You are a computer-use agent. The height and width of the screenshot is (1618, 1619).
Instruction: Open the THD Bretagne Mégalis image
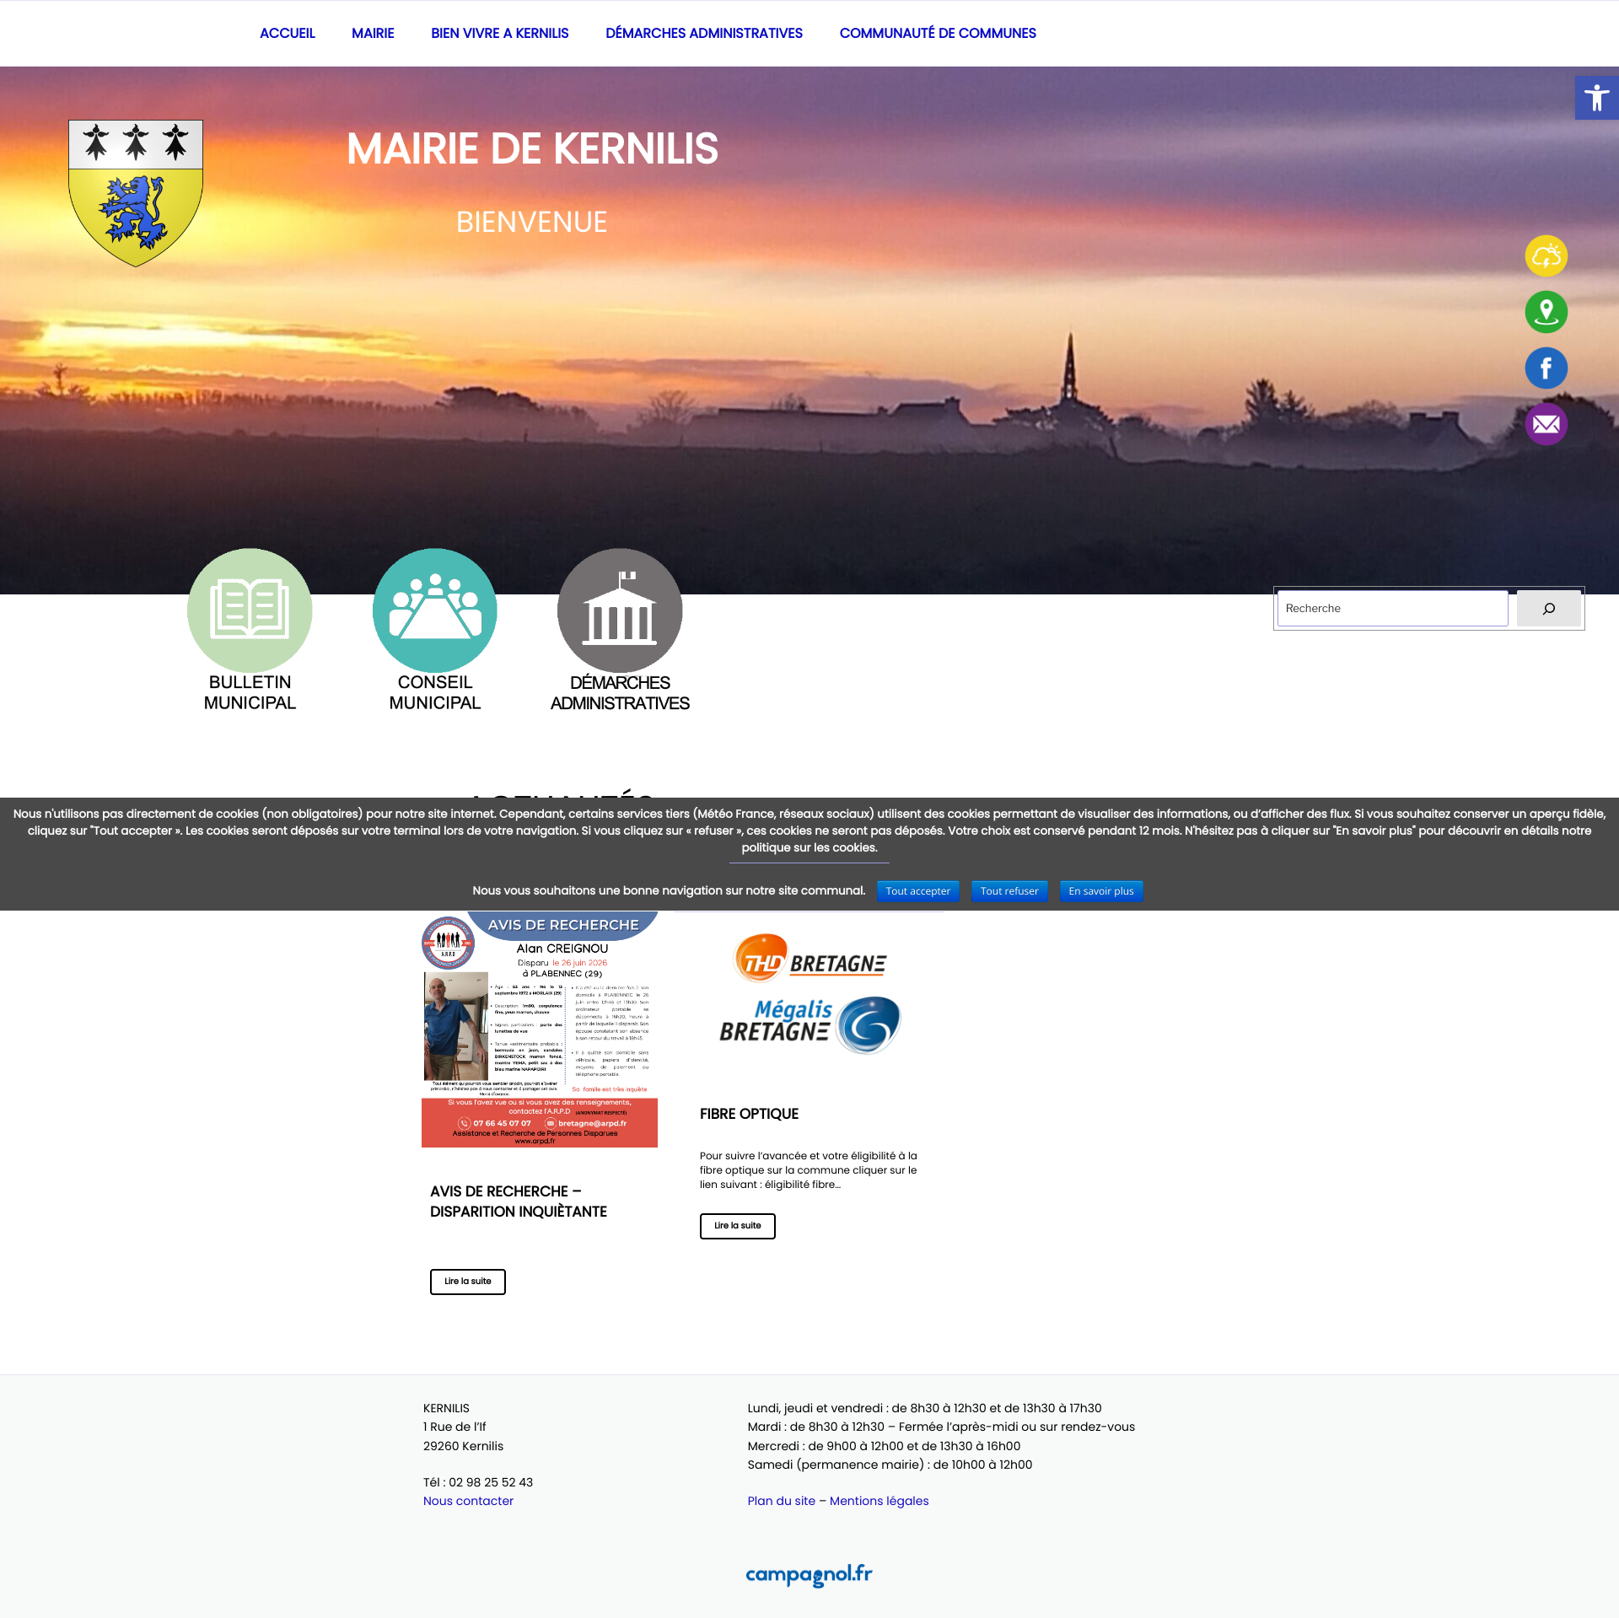809,993
